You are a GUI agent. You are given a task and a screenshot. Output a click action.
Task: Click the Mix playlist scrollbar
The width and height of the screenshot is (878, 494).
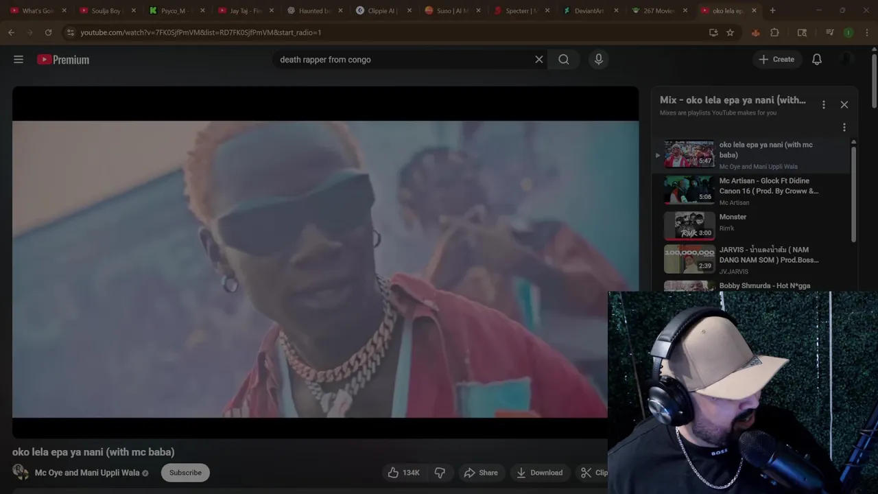[853, 193]
